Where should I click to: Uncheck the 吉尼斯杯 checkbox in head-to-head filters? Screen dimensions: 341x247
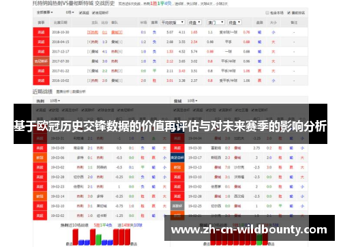(93, 13)
